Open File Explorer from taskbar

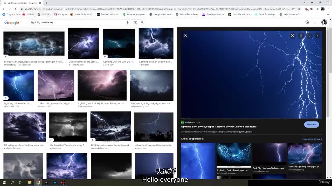29,183
